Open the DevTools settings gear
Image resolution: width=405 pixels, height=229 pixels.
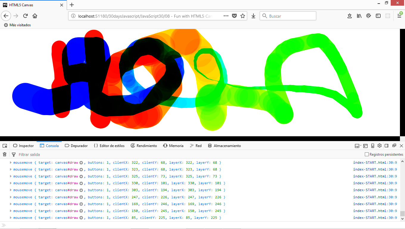click(379, 146)
